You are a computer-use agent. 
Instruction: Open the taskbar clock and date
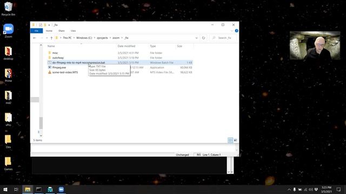point(327,189)
